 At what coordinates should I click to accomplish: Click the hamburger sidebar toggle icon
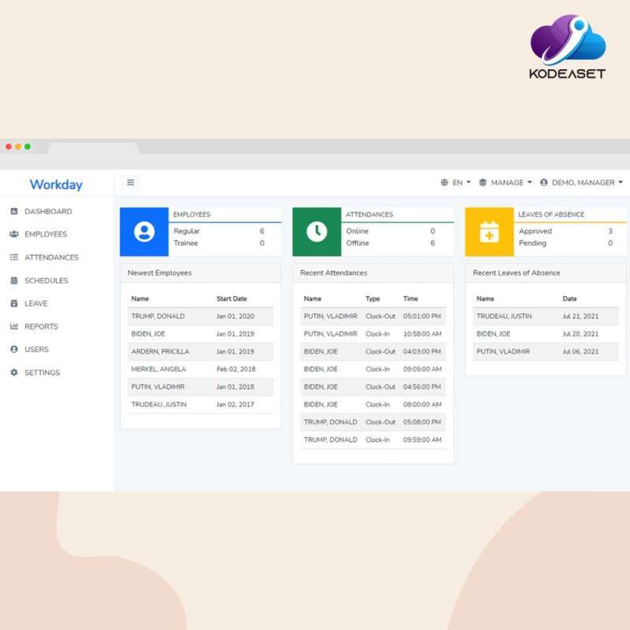(131, 183)
